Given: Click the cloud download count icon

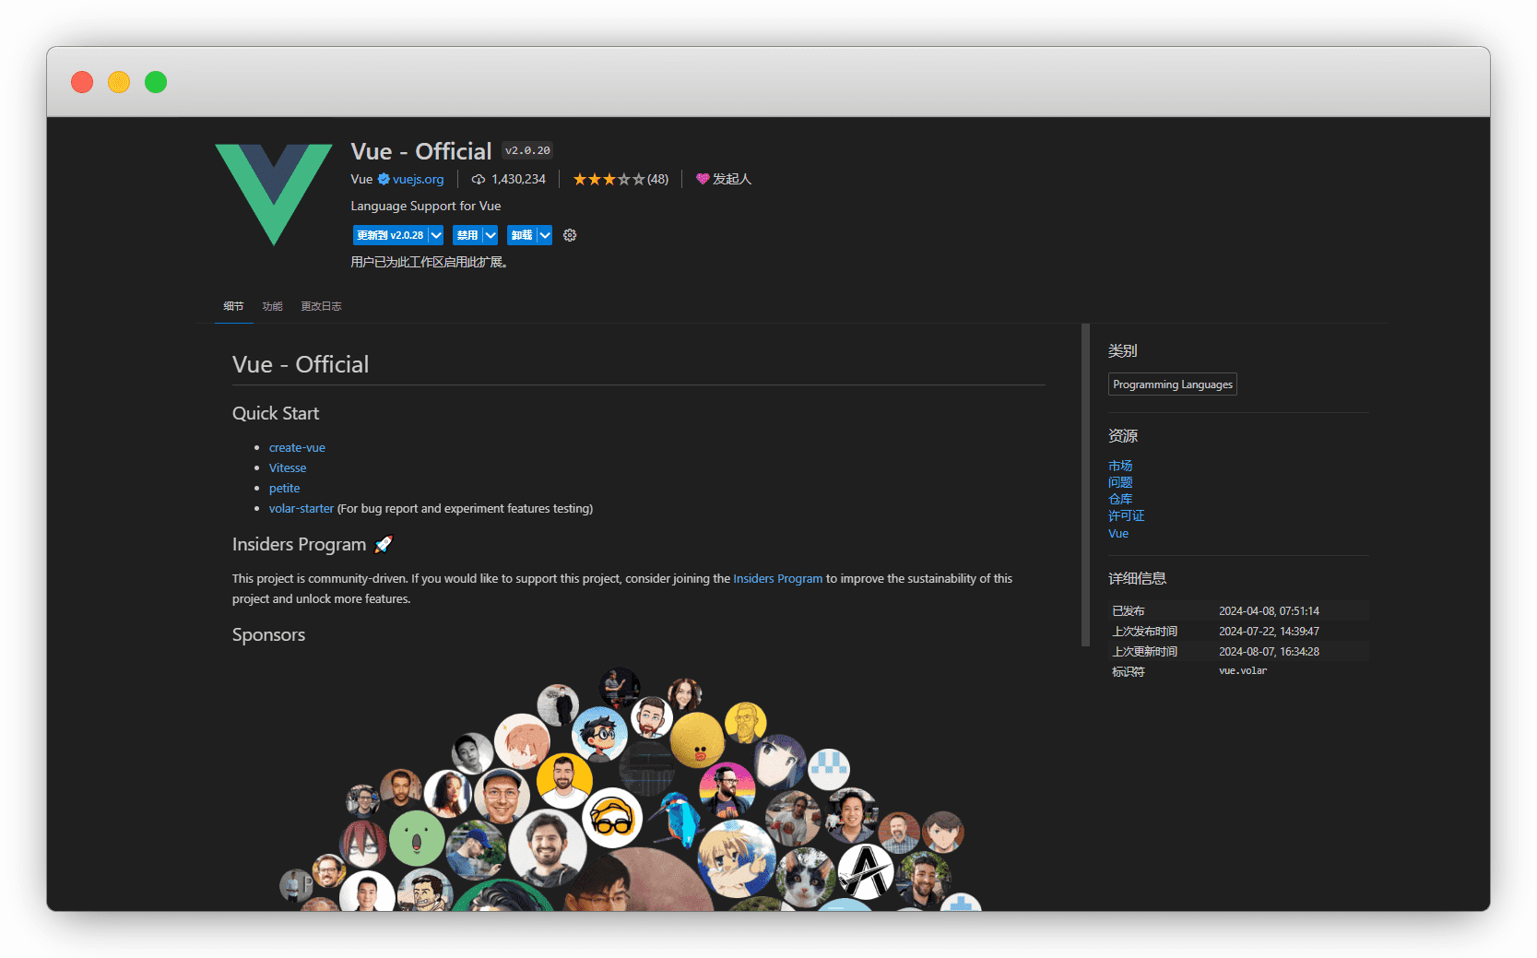Looking at the screenshot, I should pyautogui.click(x=478, y=179).
